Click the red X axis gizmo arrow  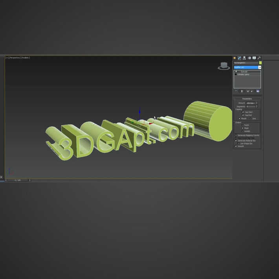click(151, 123)
